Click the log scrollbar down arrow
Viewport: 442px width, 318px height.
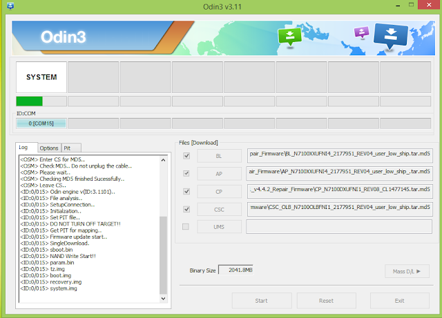click(x=163, y=298)
